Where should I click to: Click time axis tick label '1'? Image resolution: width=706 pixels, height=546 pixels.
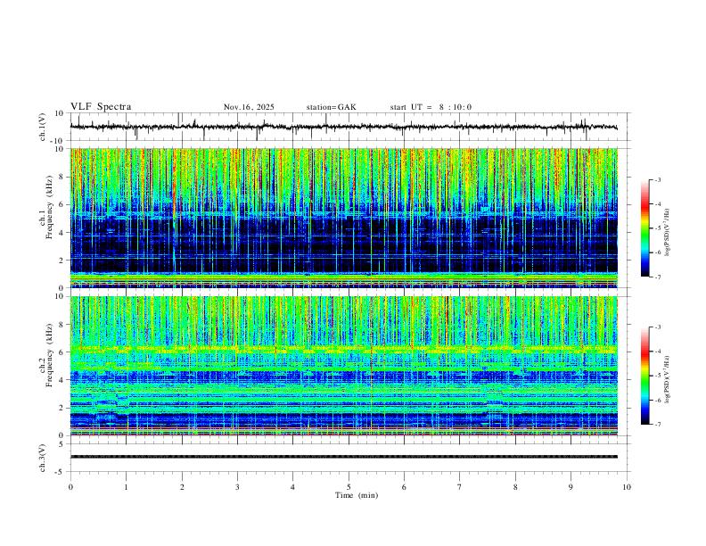(126, 487)
